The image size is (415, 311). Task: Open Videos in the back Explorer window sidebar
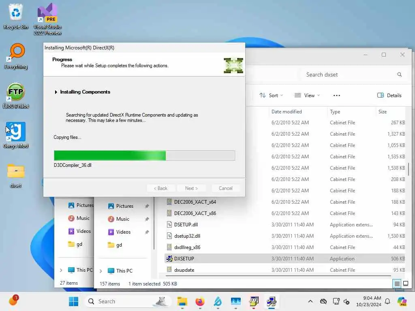(79, 231)
